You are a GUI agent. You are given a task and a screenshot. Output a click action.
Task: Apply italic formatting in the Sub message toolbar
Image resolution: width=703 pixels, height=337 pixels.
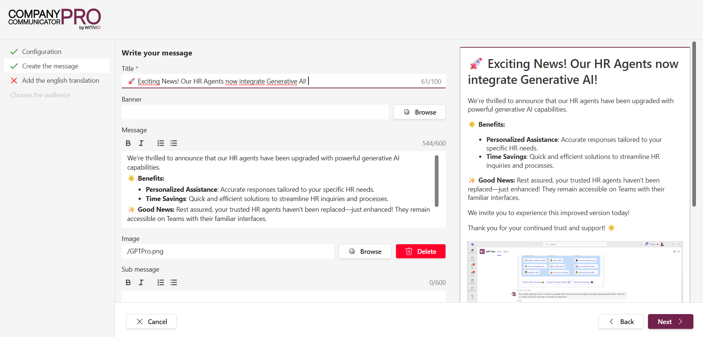coord(141,282)
